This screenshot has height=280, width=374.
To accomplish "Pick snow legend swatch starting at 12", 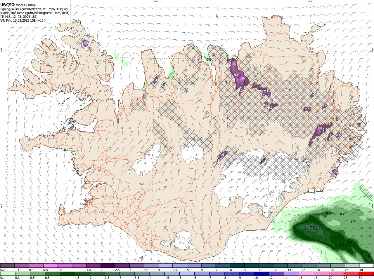I will (x=280, y=265).
